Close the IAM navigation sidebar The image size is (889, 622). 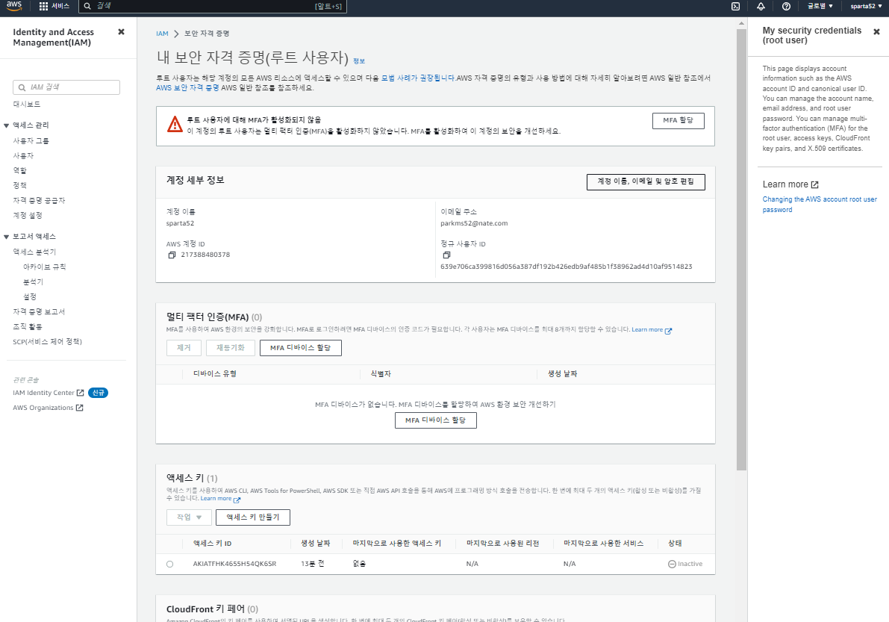(x=121, y=32)
